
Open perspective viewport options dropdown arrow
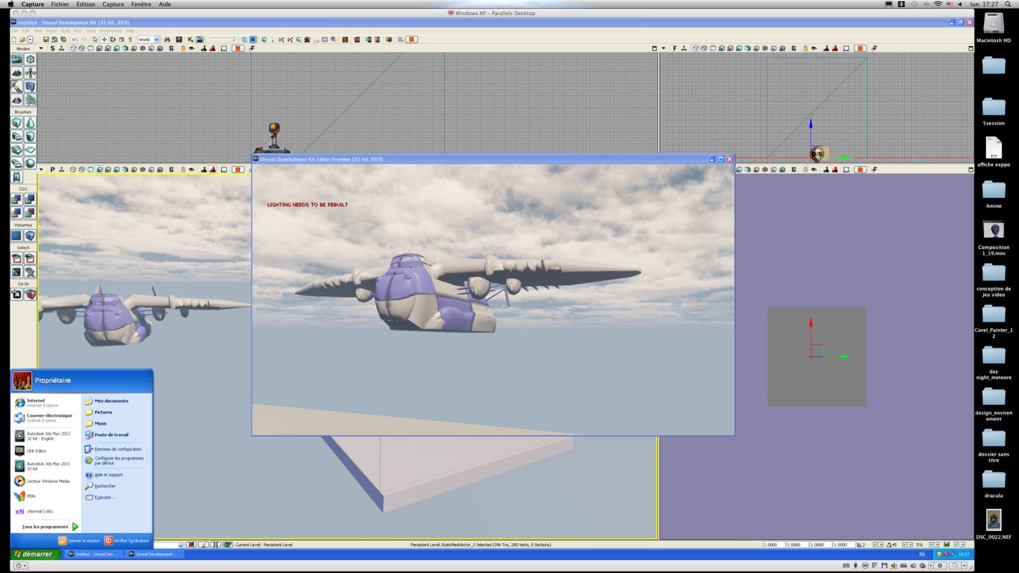click(41, 170)
